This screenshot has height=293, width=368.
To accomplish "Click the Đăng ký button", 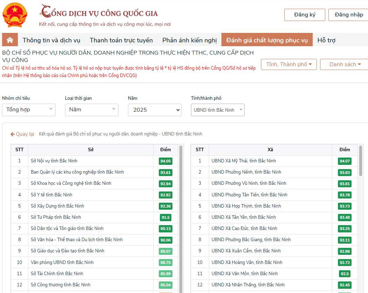I will (x=305, y=15).
